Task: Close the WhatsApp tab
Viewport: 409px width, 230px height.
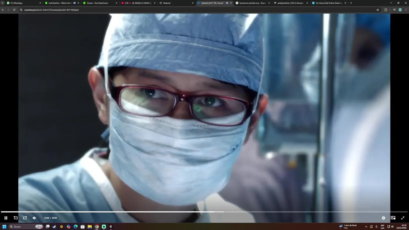Action: coord(40,3)
